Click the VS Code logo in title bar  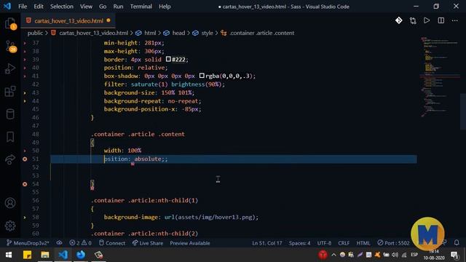[x=7, y=7]
